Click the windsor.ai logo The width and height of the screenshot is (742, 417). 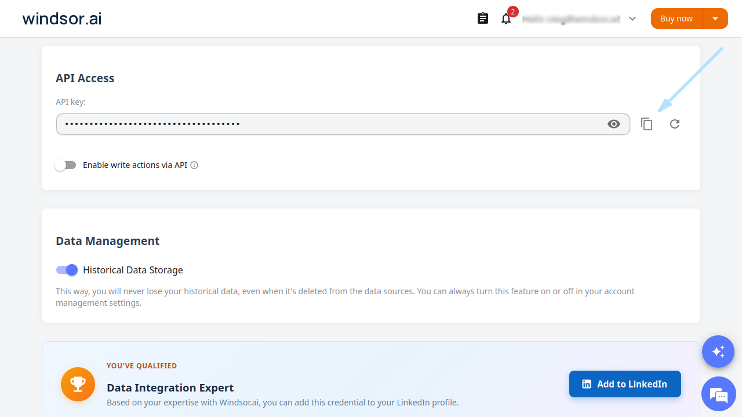coord(62,19)
